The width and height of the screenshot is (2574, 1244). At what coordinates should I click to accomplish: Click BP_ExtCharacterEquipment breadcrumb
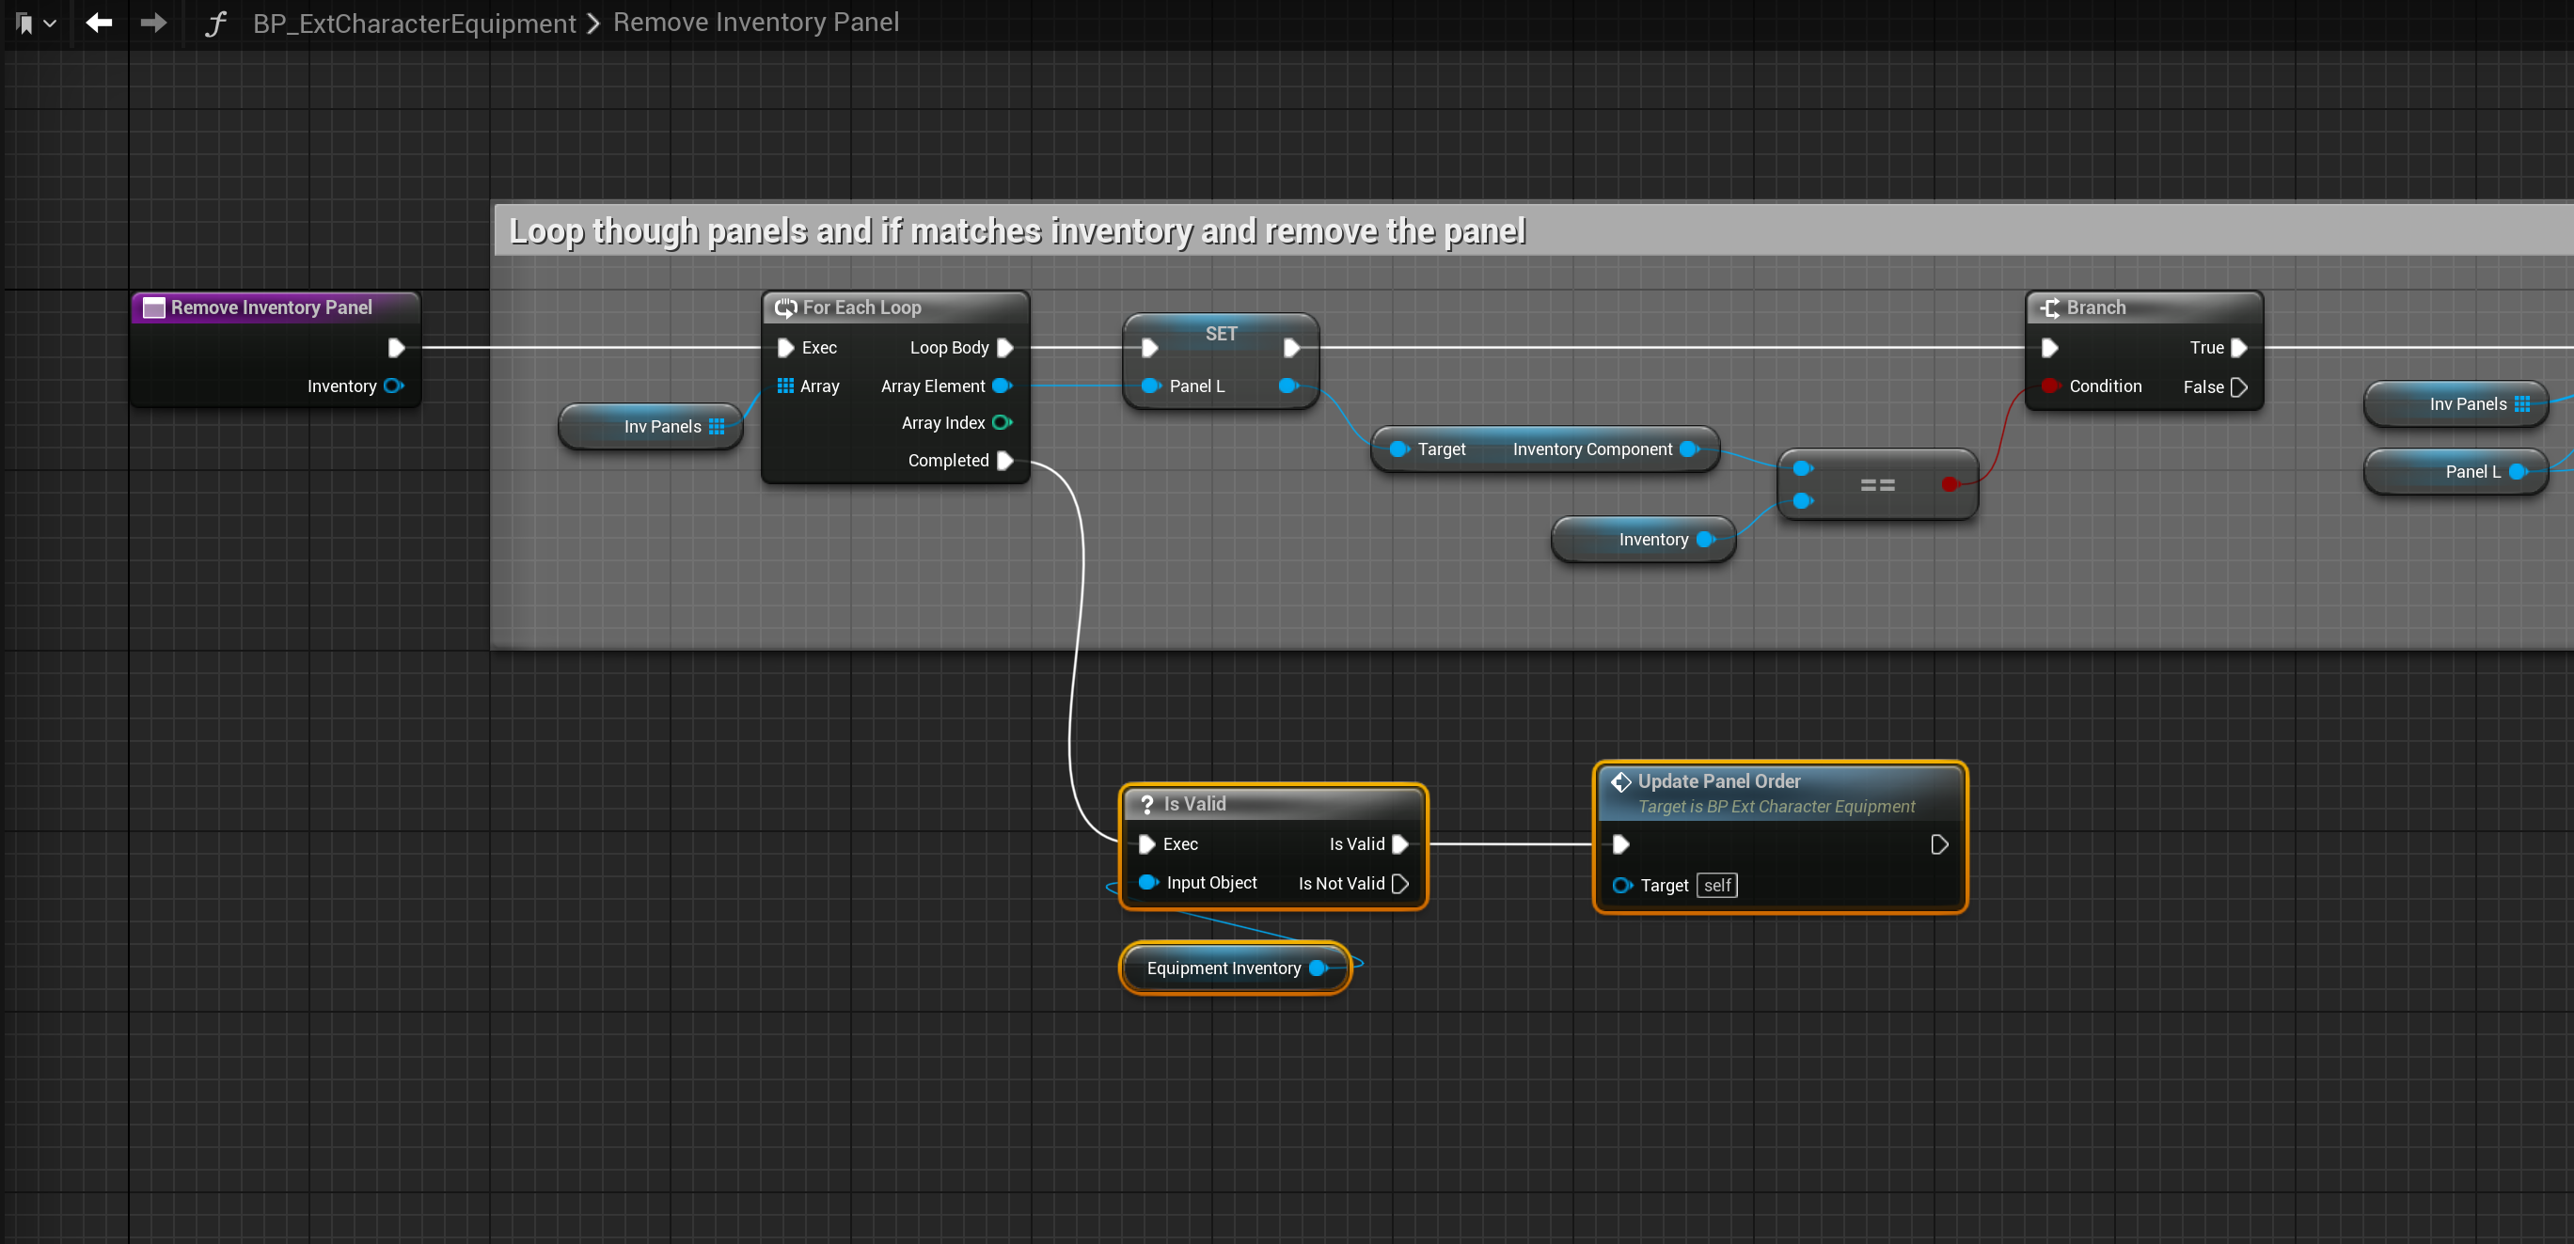click(x=414, y=23)
